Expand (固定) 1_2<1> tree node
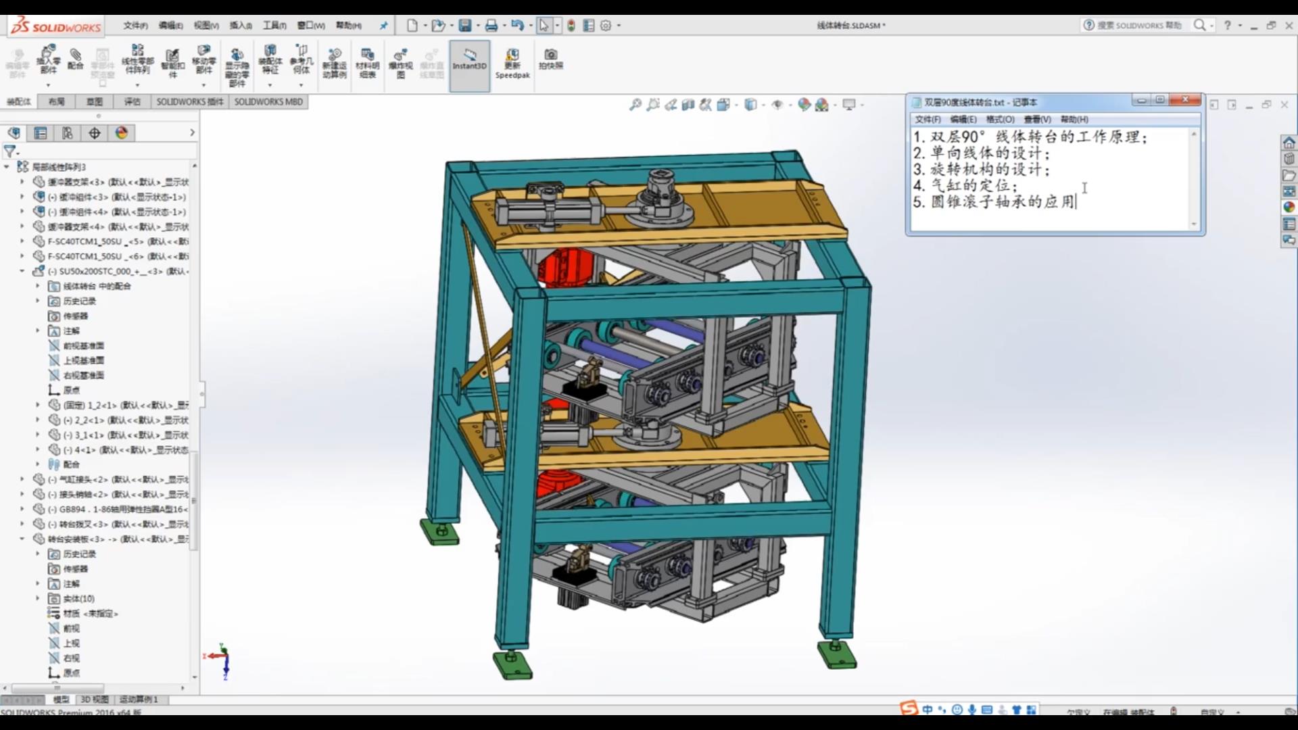The height and width of the screenshot is (730, 1298). (38, 405)
